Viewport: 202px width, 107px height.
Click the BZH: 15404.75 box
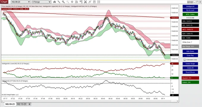point(190,34)
